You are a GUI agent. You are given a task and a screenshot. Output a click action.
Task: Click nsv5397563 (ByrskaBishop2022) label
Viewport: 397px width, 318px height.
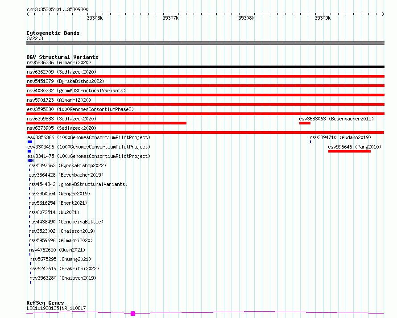(x=67, y=165)
